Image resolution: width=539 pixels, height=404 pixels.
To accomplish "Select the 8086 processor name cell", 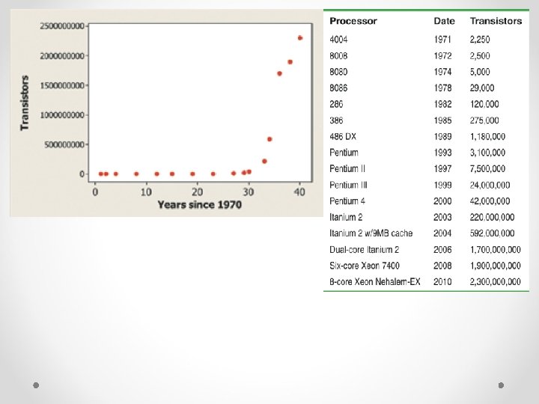I will pyautogui.click(x=338, y=88).
